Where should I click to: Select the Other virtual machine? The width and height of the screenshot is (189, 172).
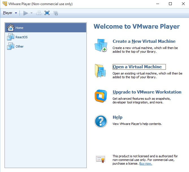click(x=46, y=46)
